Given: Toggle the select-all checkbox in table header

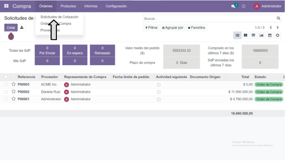Looking at the screenshot, I should tap(6, 77).
